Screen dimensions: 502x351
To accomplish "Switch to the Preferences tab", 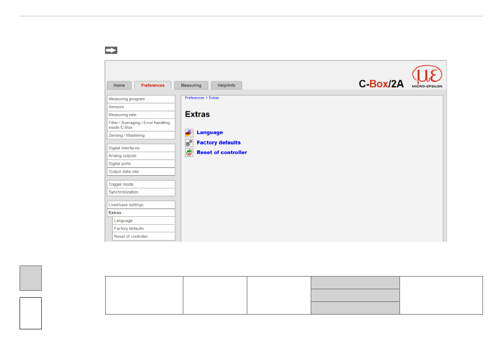I will (153, 86).
